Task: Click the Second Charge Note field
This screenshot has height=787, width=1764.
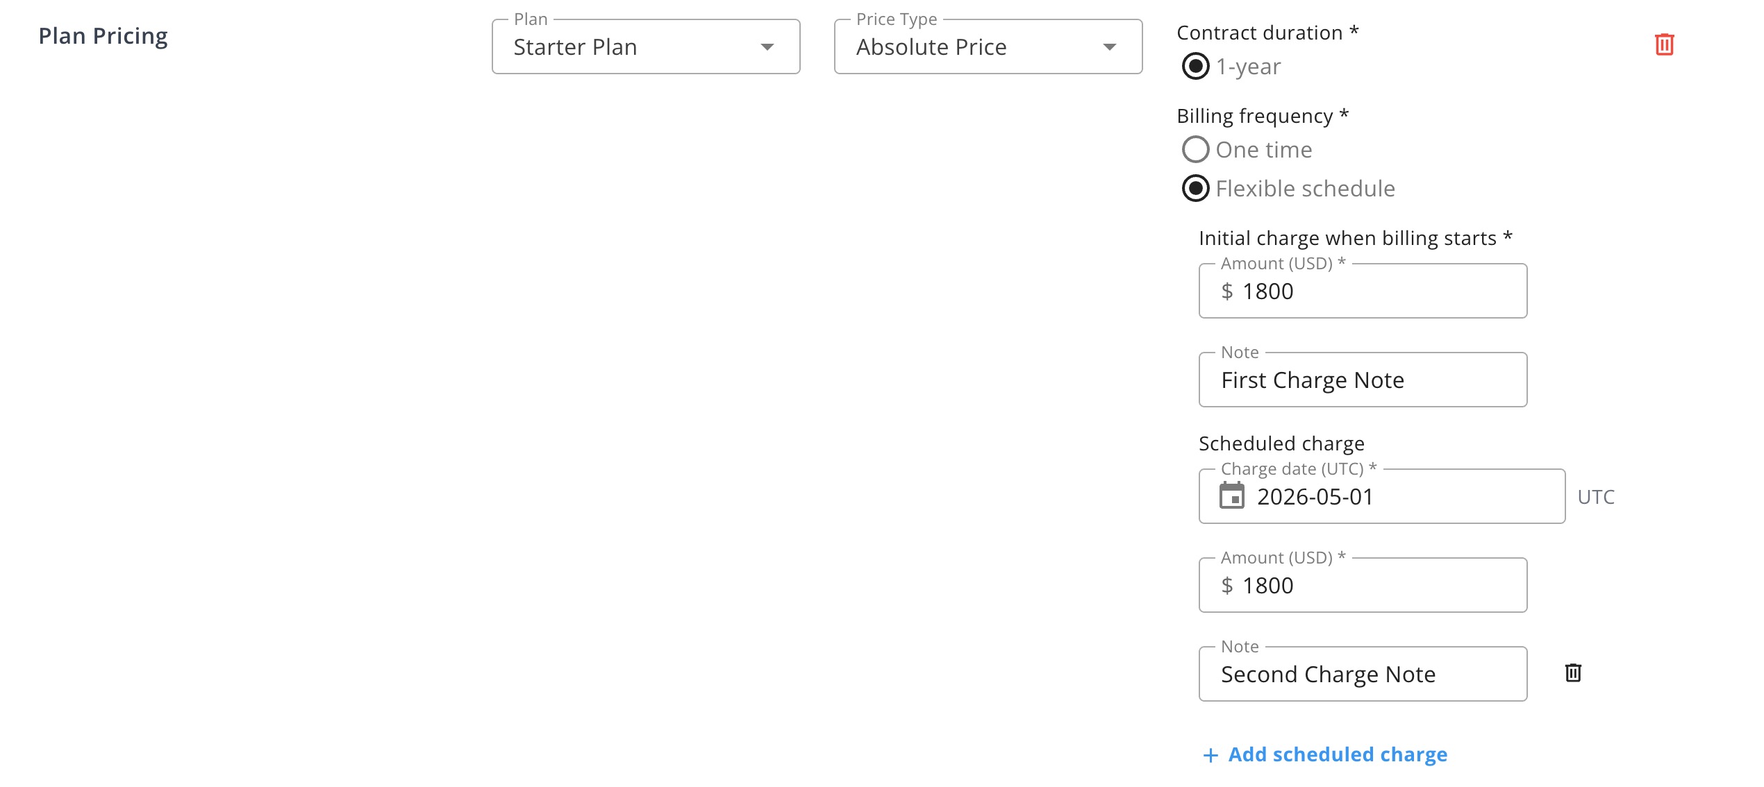Action: pyautogui.click(x=1361, y=675)
